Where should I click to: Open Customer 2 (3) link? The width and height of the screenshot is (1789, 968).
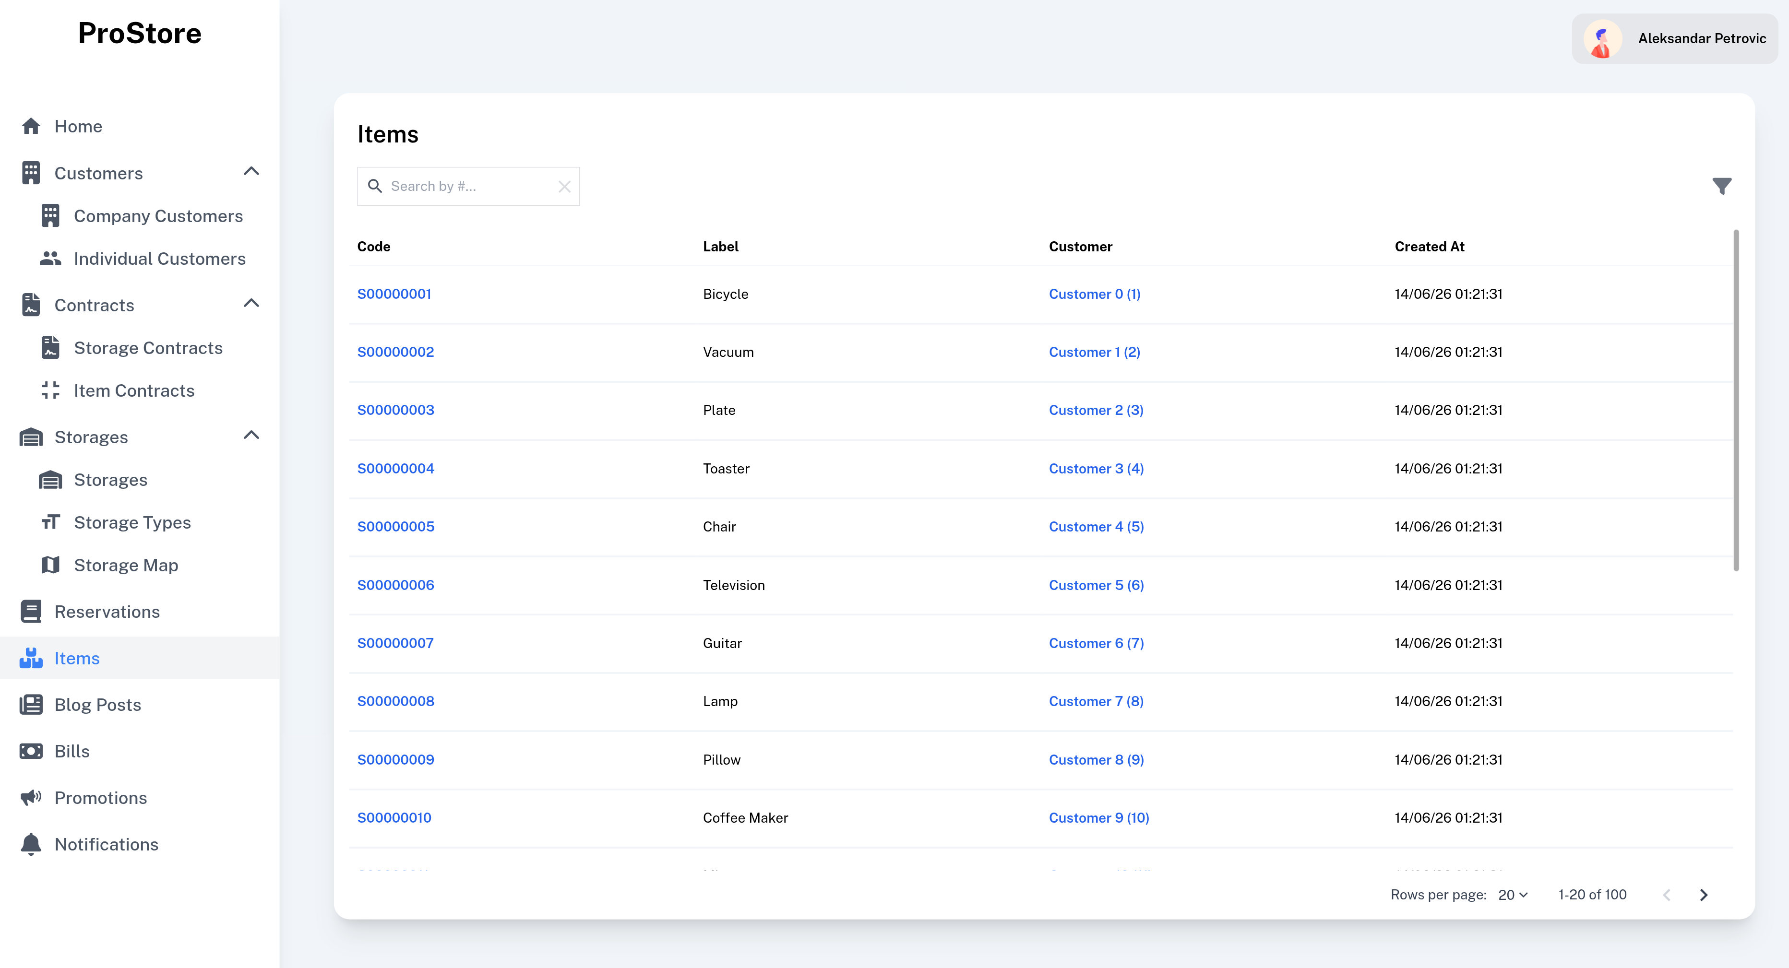[1096, 411]
